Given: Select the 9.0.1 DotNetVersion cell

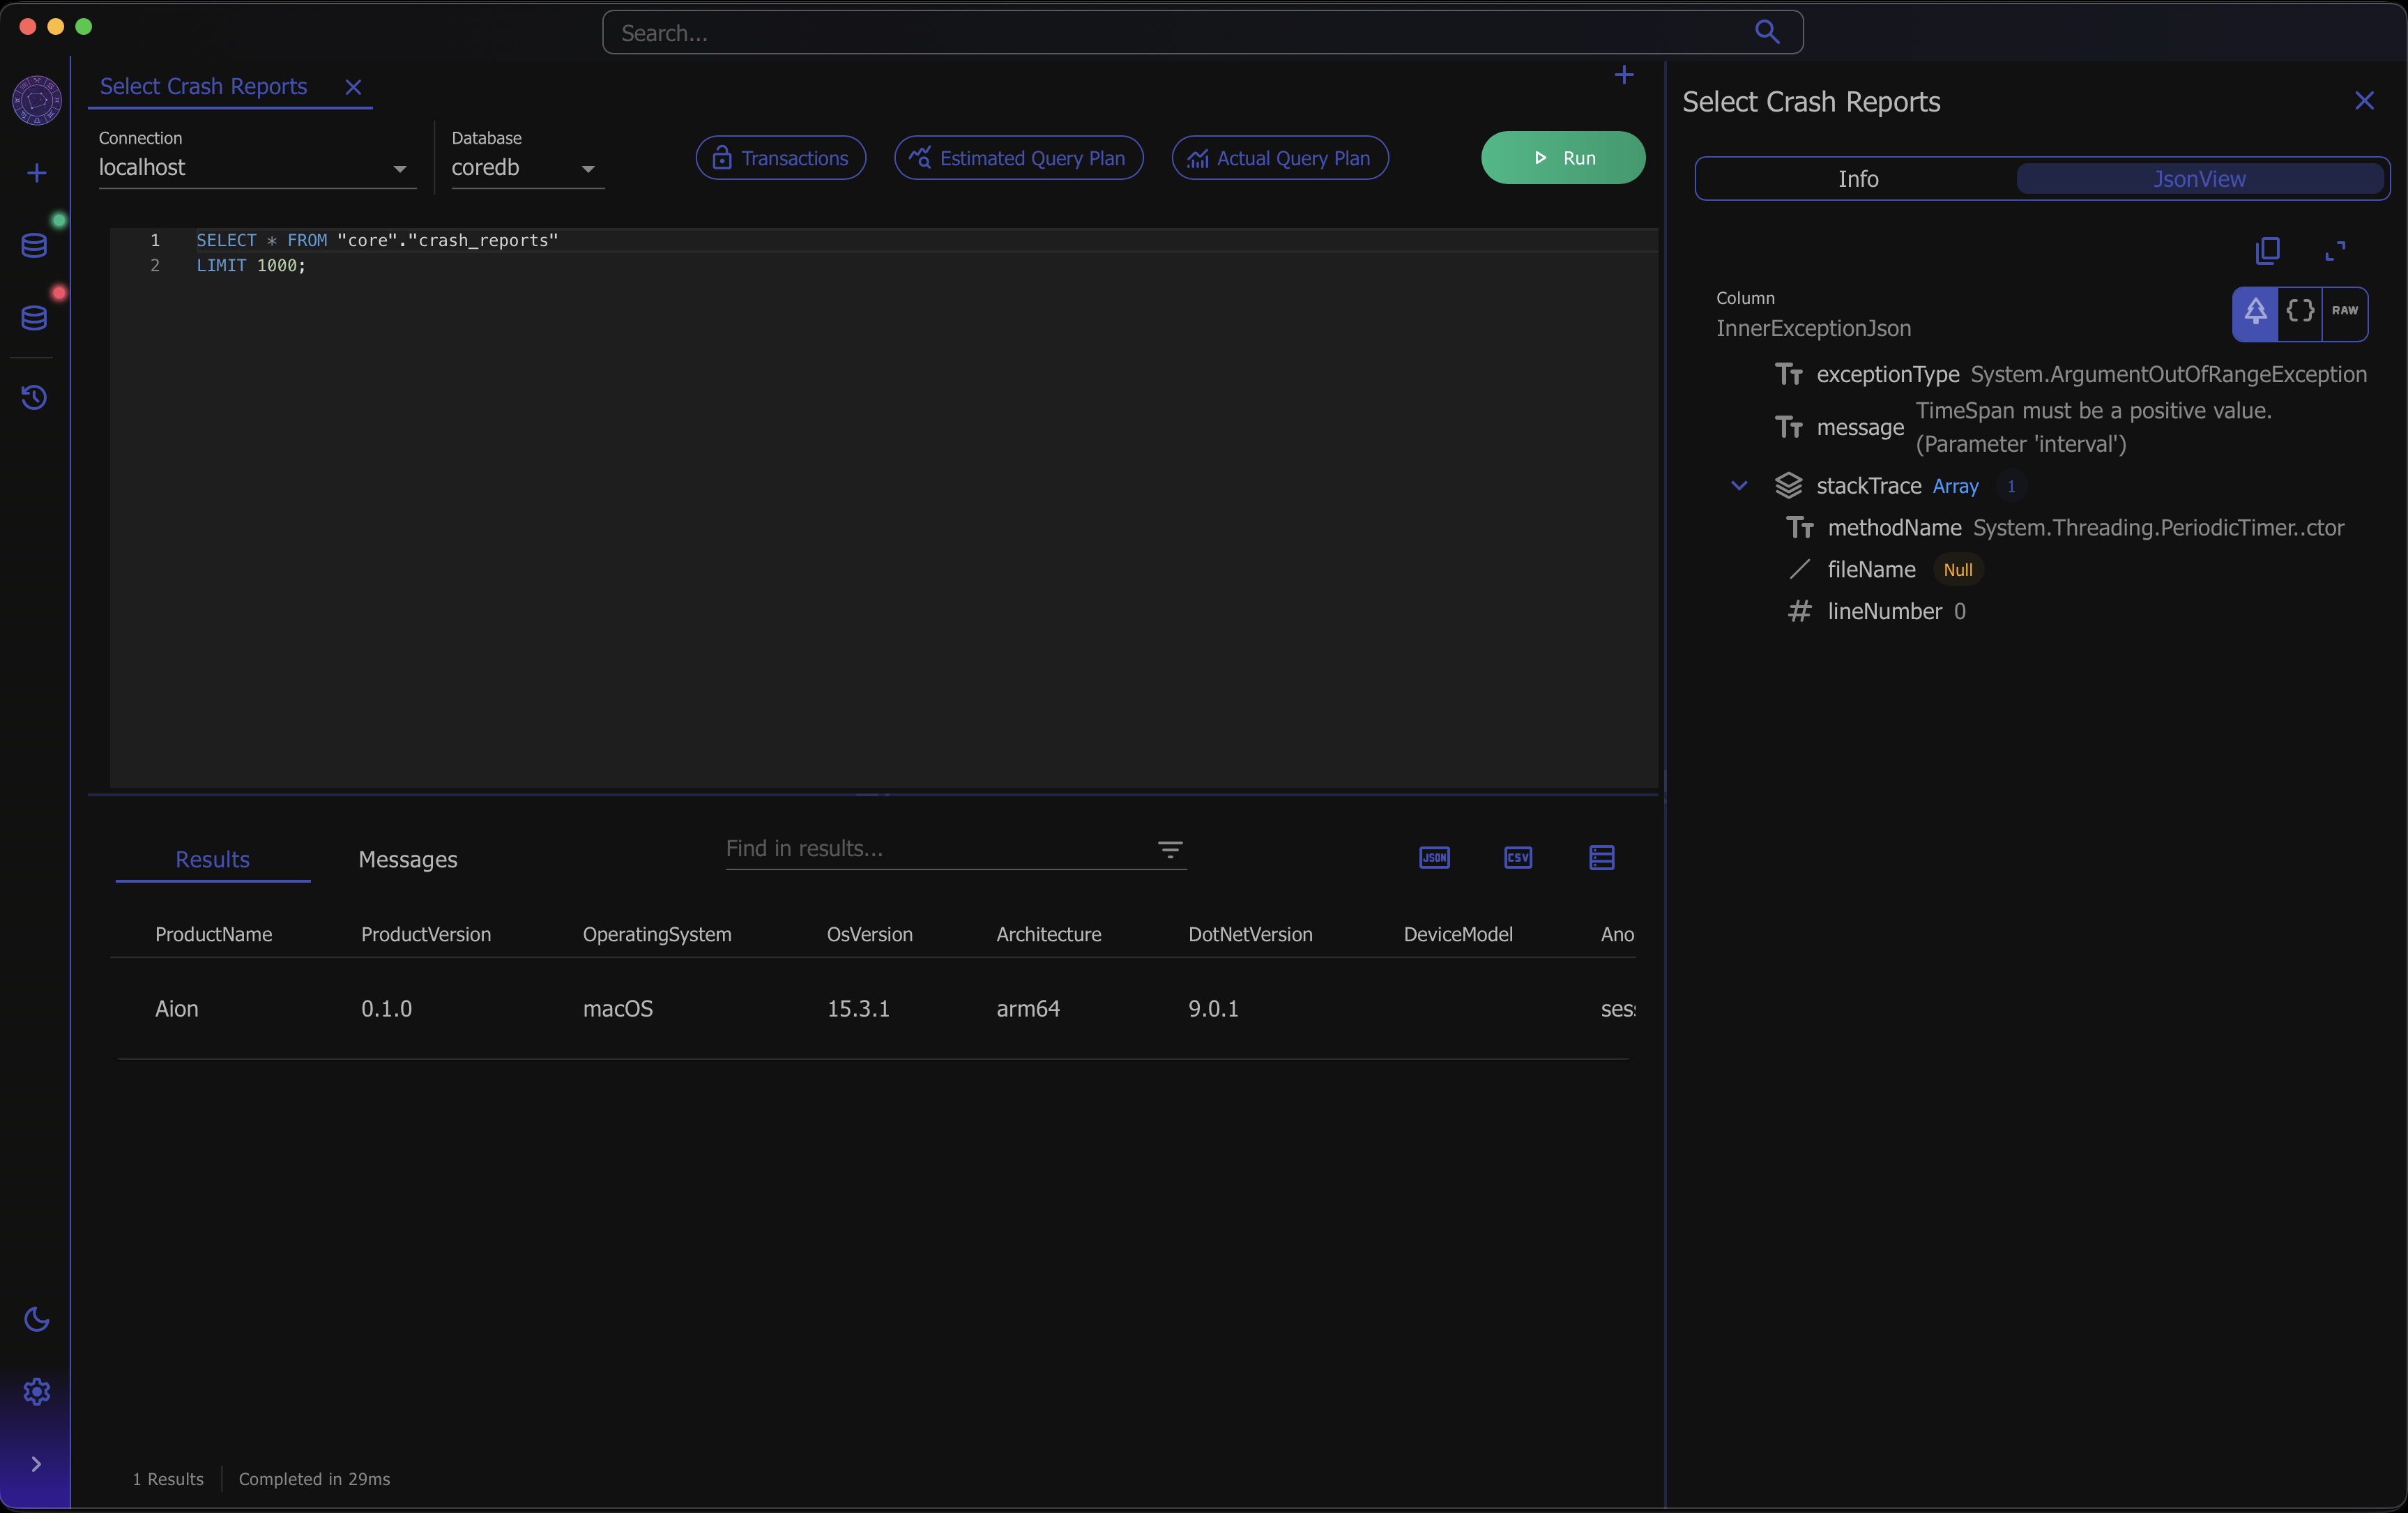Looking at the screenshot, I should 1213,1008.
